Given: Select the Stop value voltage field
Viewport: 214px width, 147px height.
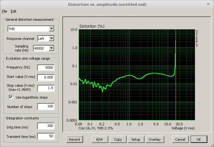Looking at the screenshot, I should (46, 88).
